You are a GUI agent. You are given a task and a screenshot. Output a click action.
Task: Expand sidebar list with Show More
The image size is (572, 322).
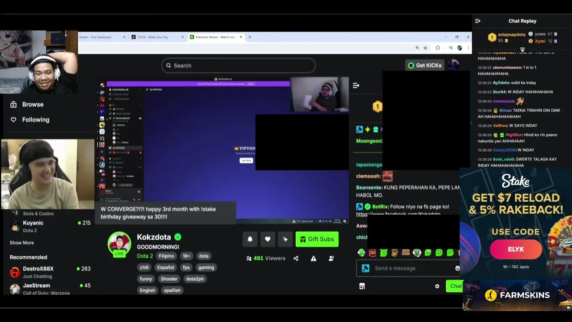tap(21, 242)
